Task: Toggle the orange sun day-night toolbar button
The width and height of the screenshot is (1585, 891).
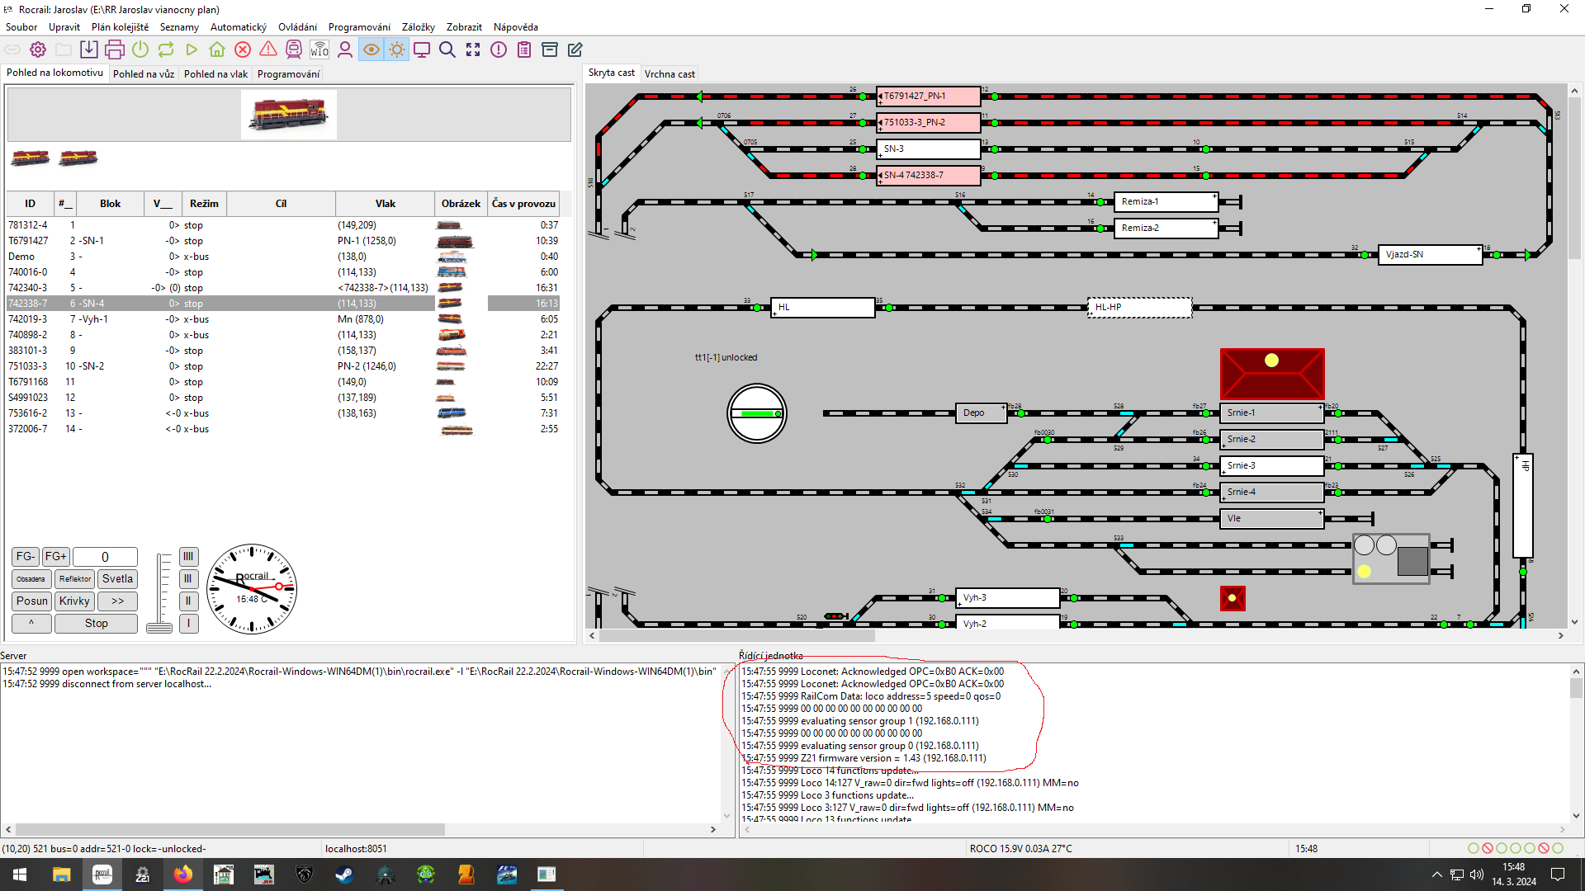Action: pyautogui.click(x=397, y=49)
